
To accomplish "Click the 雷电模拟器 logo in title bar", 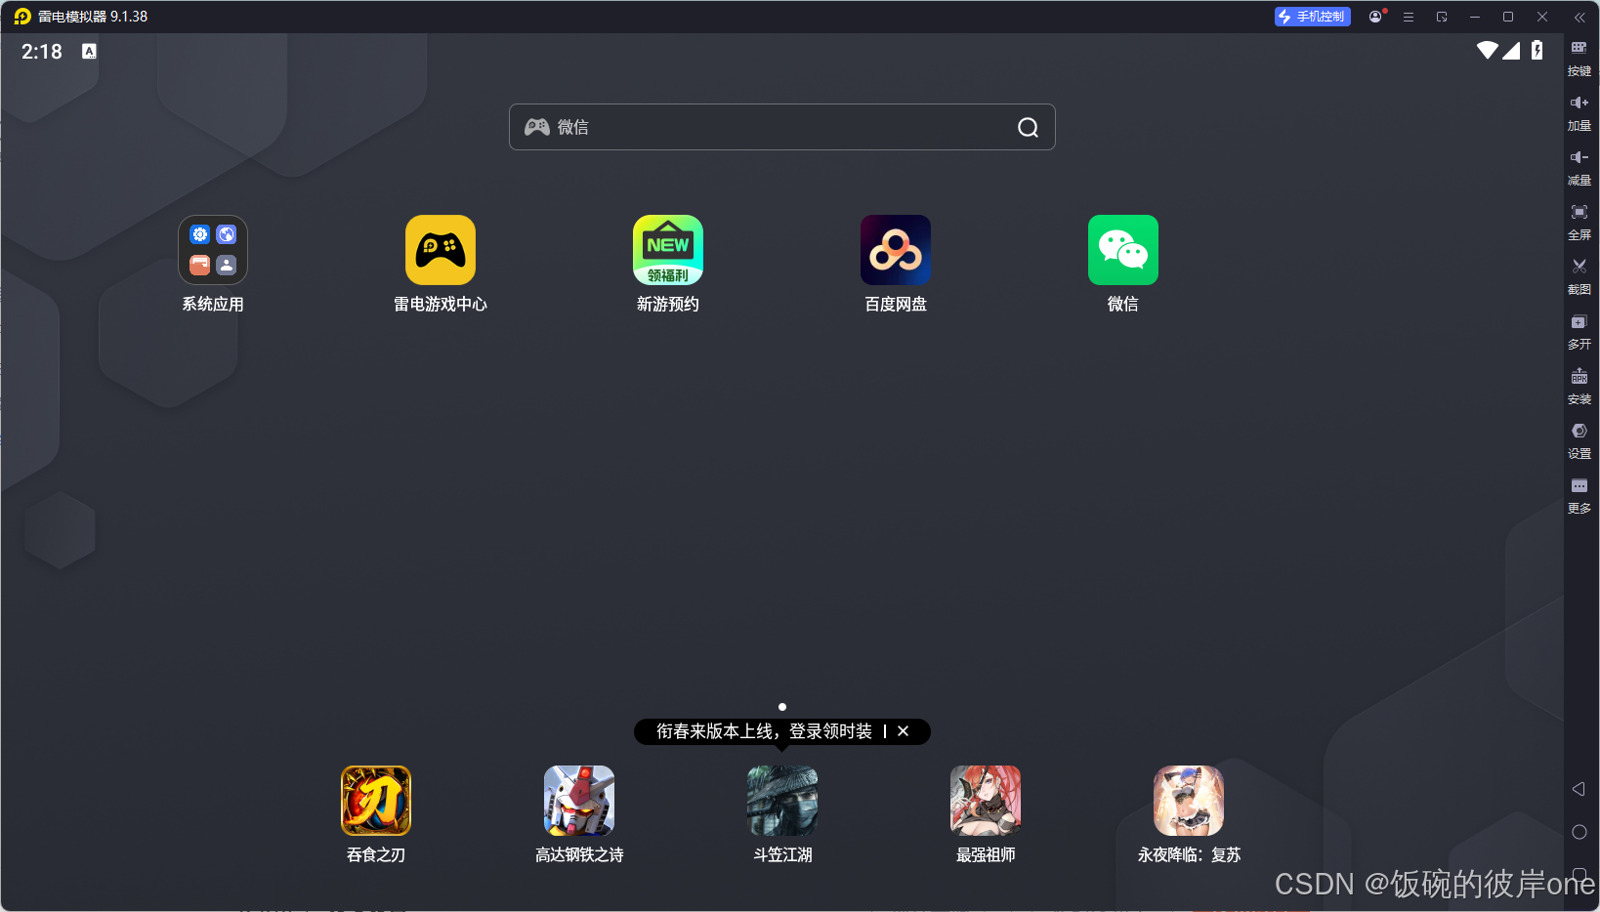I will pyautogui.click(x=22, y=17).
